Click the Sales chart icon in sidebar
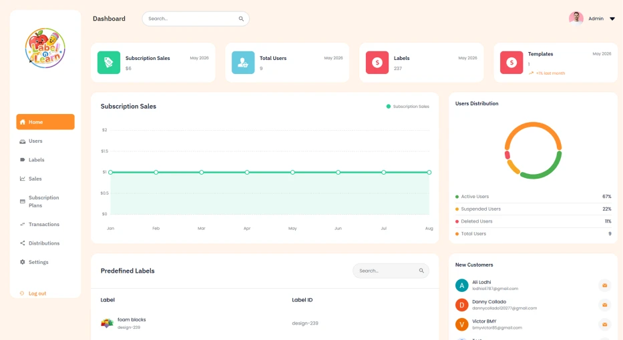 pos(23,179)
